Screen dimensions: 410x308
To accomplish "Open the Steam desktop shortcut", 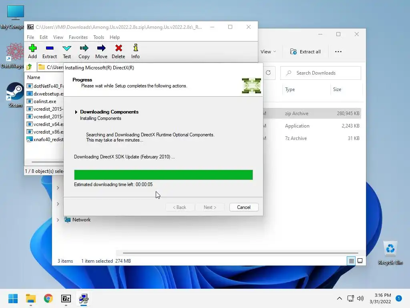I will tap(15, 95).
